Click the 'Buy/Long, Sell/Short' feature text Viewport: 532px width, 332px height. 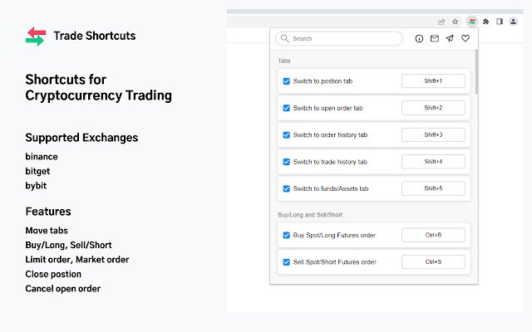click(68, 245)
